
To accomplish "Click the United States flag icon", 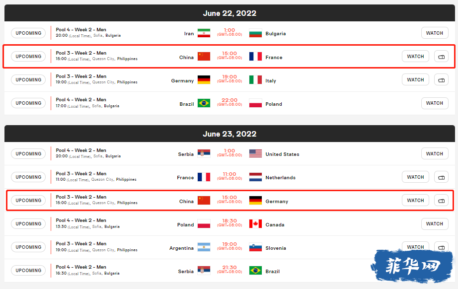I will pyautogui.click(x=255, y=153).
